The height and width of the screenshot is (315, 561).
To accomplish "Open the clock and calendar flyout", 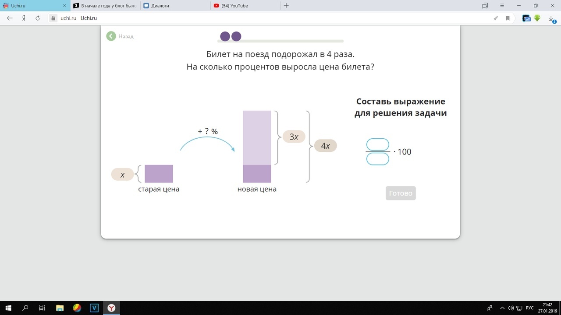I will [547, 308].
